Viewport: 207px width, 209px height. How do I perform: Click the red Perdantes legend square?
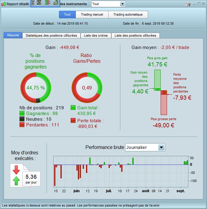pyautogui.click(x=22, y=125)
